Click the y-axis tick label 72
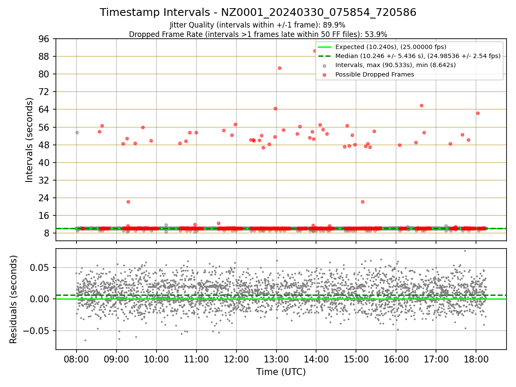 [46, 92]
